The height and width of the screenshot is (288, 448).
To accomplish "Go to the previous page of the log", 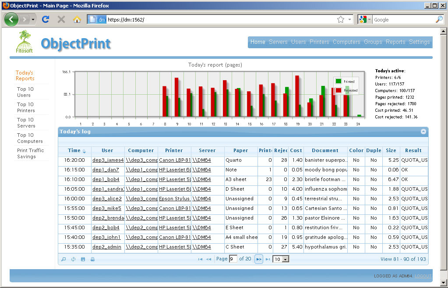I will (209, 259).
